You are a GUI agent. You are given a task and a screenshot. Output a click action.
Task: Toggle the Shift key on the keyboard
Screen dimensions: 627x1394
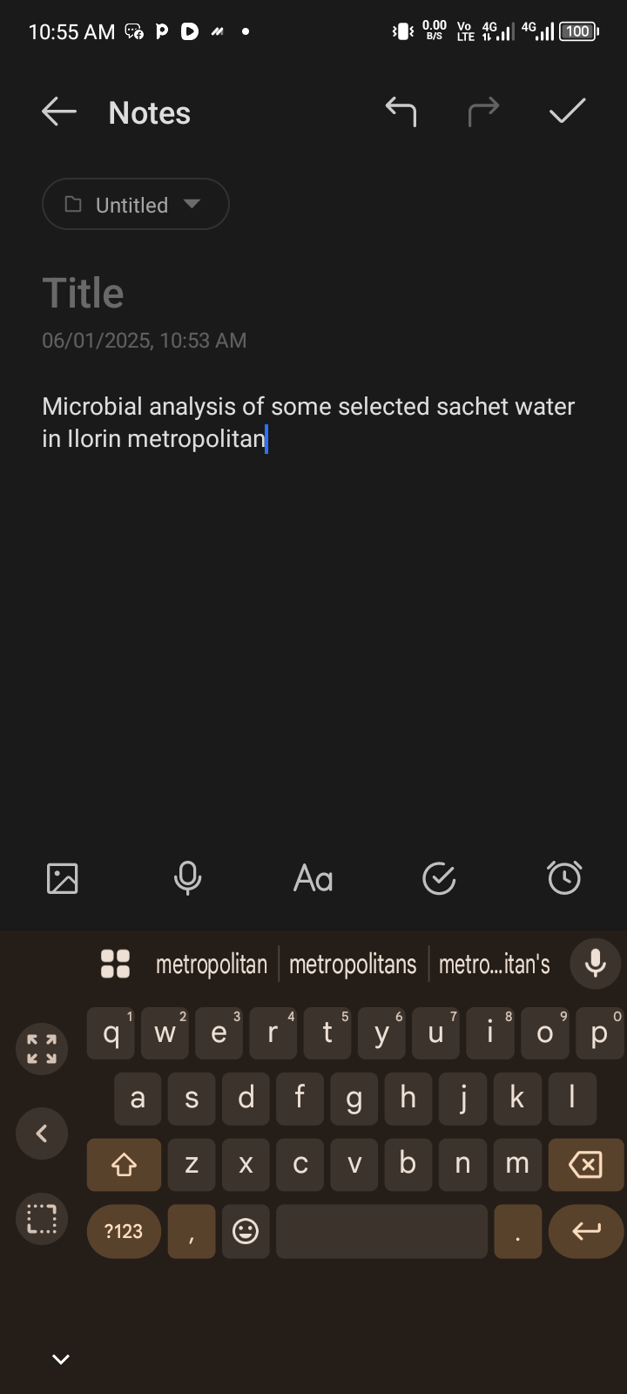(124, 1165)
